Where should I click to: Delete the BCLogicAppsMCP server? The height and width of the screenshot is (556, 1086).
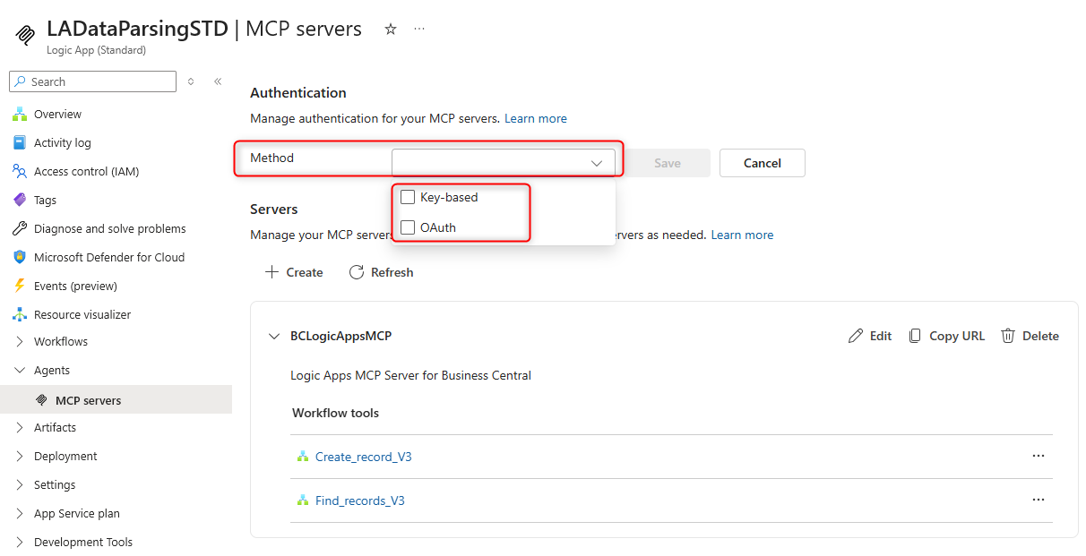pos(1030,336)
